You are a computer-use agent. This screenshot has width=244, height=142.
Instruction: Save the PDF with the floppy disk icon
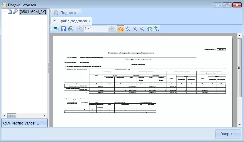pyautogui.click(x=63, y=29)
